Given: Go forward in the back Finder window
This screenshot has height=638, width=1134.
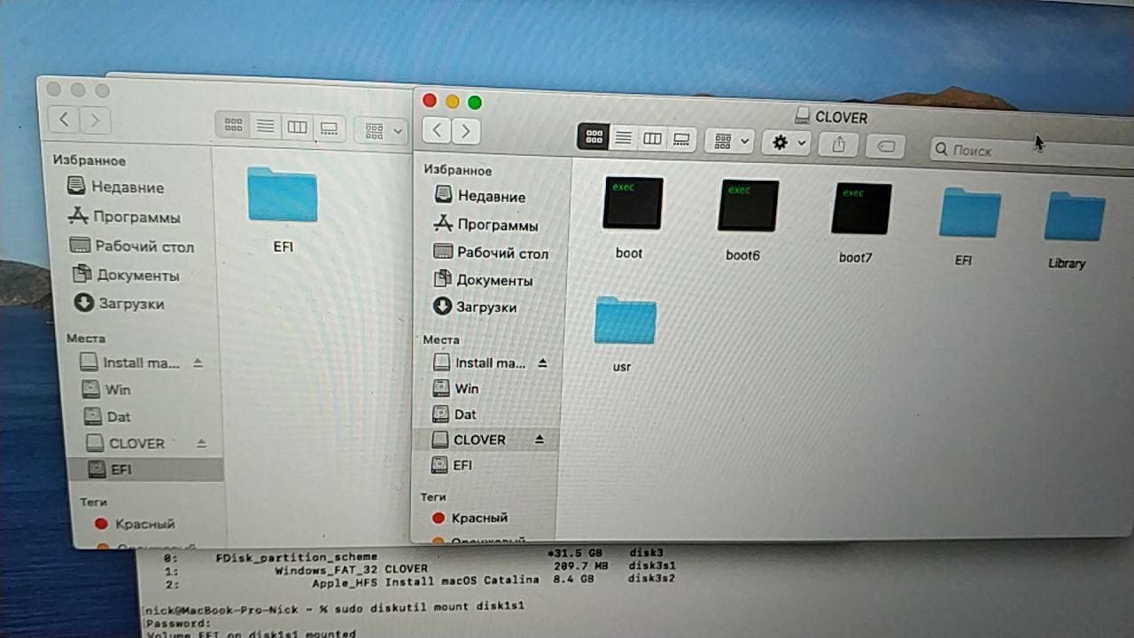Looking at the screenshot, I should pos(95,120).
